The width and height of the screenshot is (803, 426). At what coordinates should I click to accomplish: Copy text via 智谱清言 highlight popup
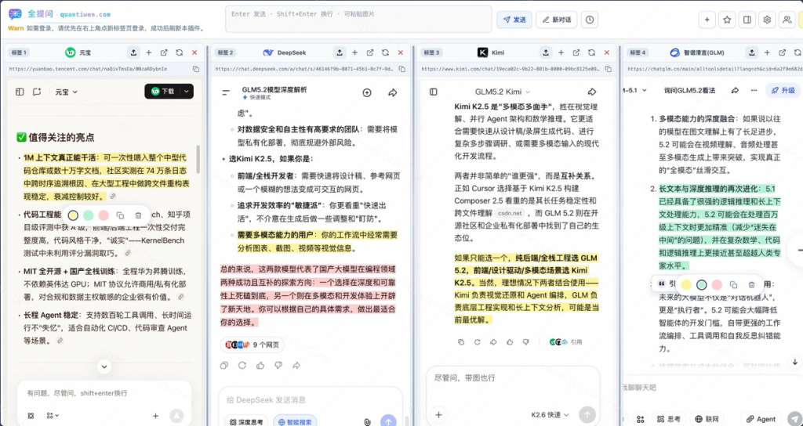733,285
